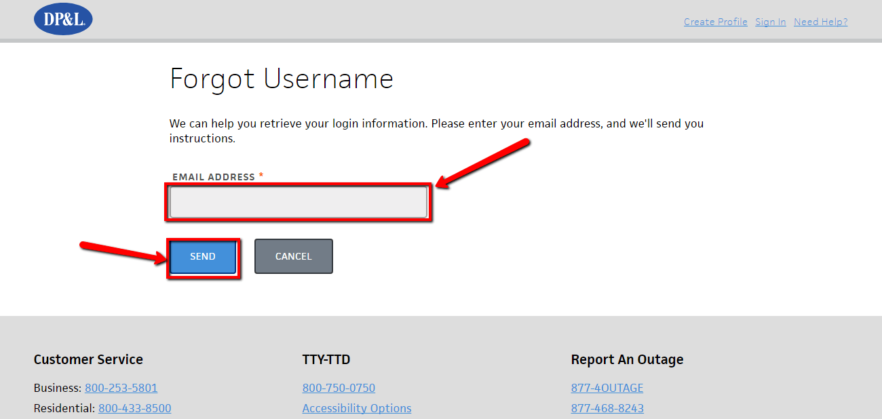Click the Forgot Username page title
882x419 pixels.
[281, 79]
